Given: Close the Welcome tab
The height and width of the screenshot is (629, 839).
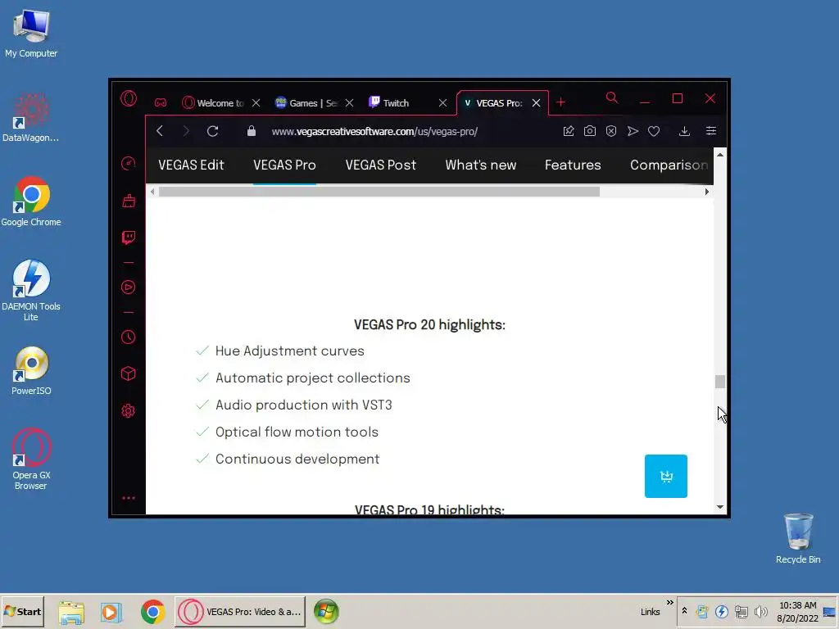Looking at the screenshot, I should click(256, 102).
